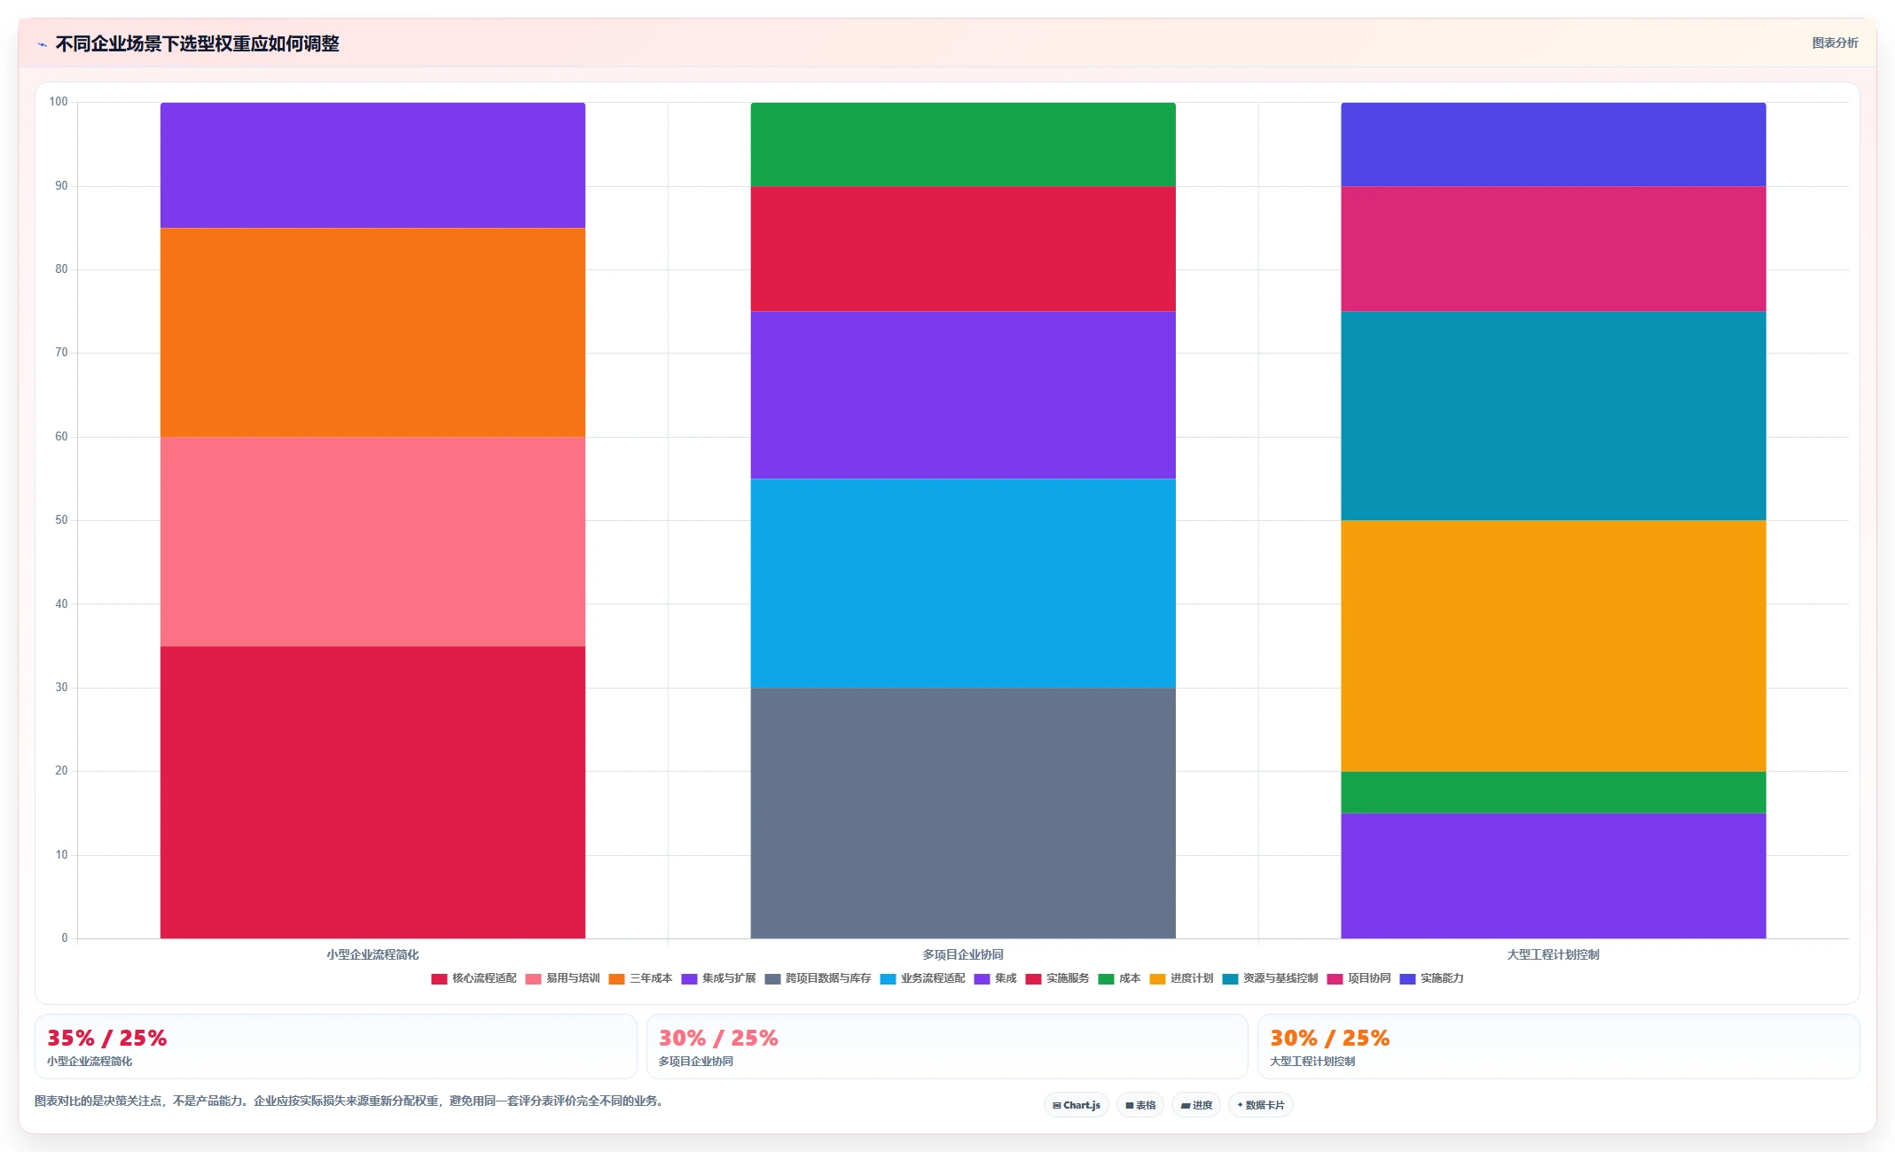1895x1152 pixels.
Task: Click the orange 30% / 25% 大型工程计划控制 card
Action: [1559, 1047]
